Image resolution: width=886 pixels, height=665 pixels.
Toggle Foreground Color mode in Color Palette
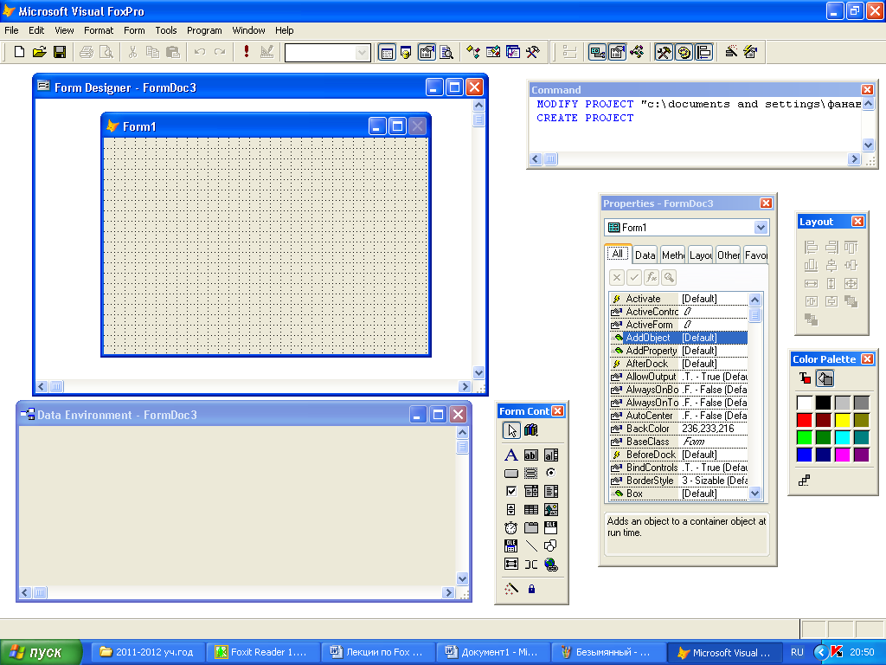(805, 378)
